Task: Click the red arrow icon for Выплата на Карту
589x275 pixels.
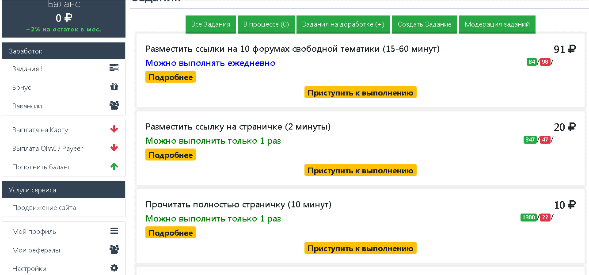Action: coord(114,130)
